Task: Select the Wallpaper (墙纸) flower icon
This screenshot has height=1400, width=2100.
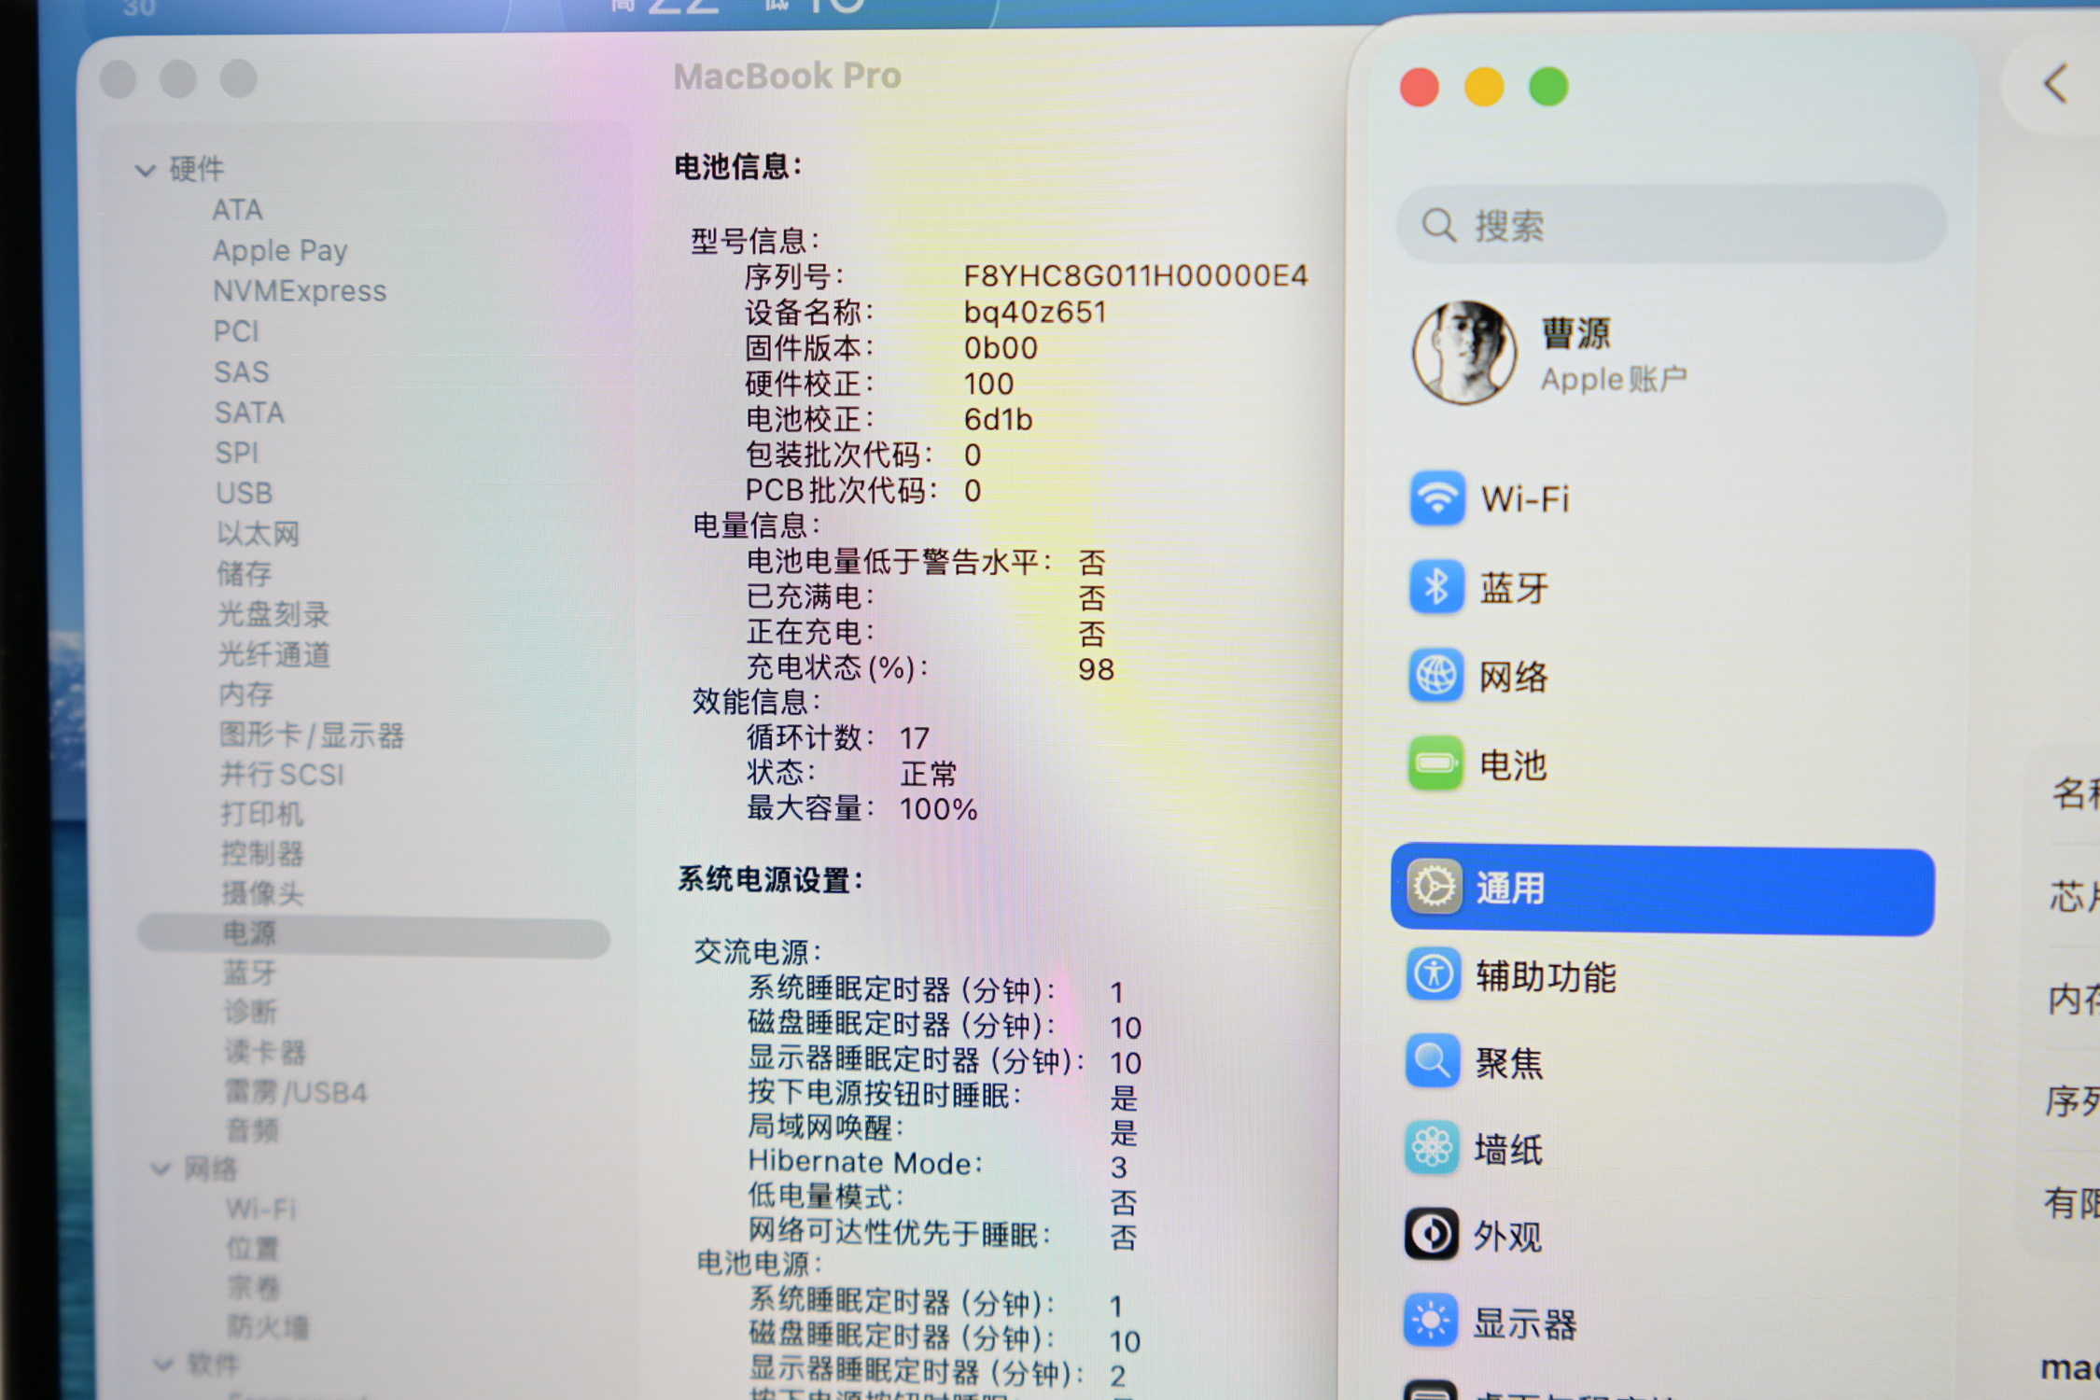Action: (x=1432, y=1149)
